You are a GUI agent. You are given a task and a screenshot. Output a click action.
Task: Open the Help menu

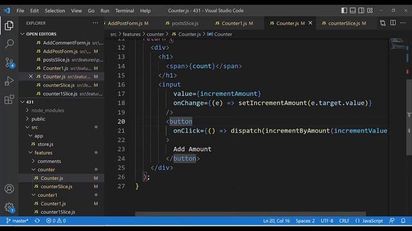145,11
